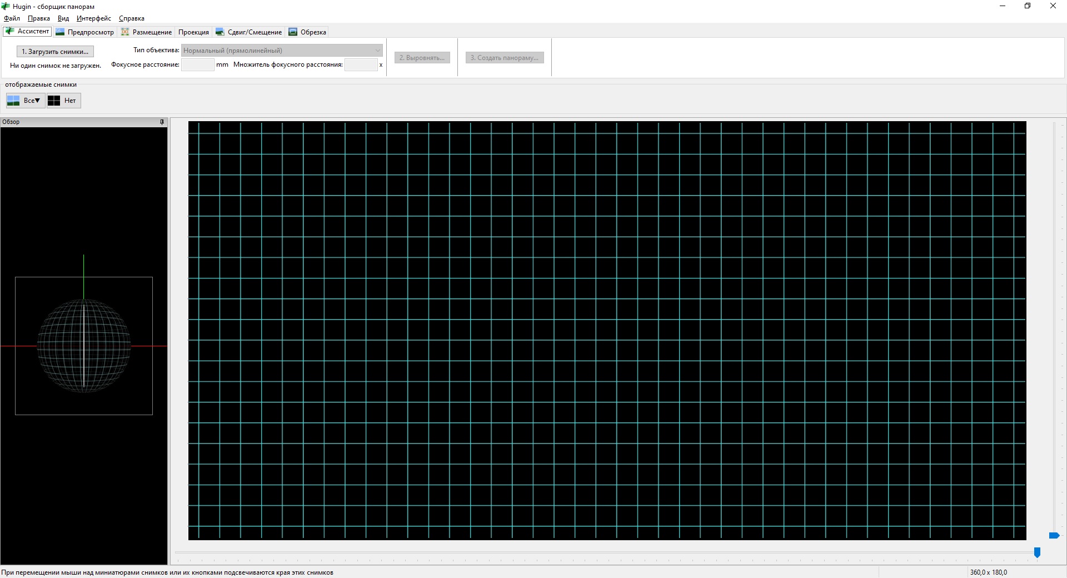Expand the Тип объектива dropdown

point(282,51)
